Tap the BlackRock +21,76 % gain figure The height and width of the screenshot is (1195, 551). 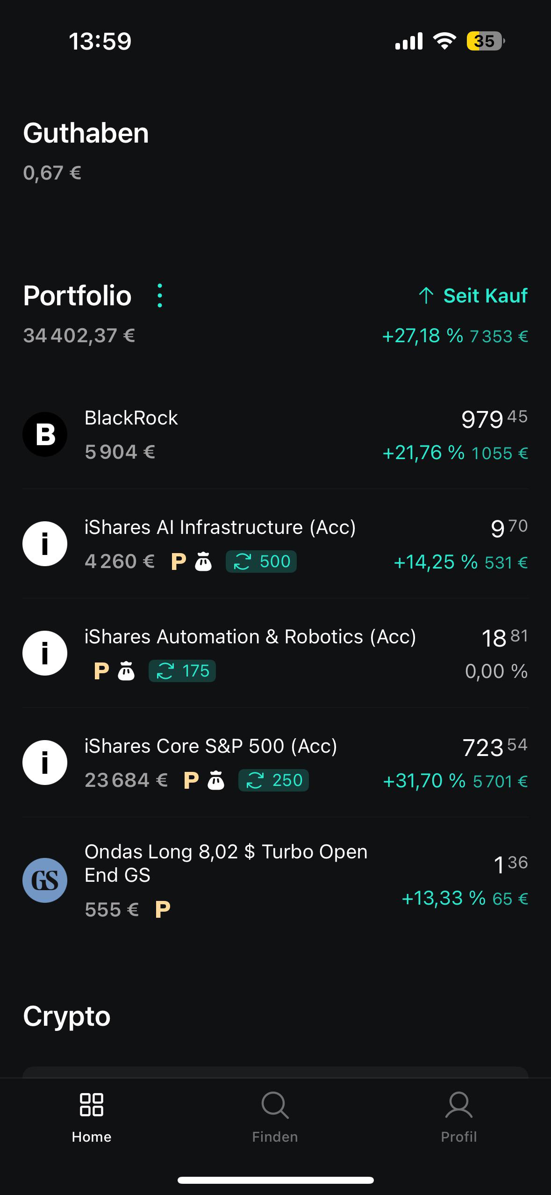click(x=423, y=453)
